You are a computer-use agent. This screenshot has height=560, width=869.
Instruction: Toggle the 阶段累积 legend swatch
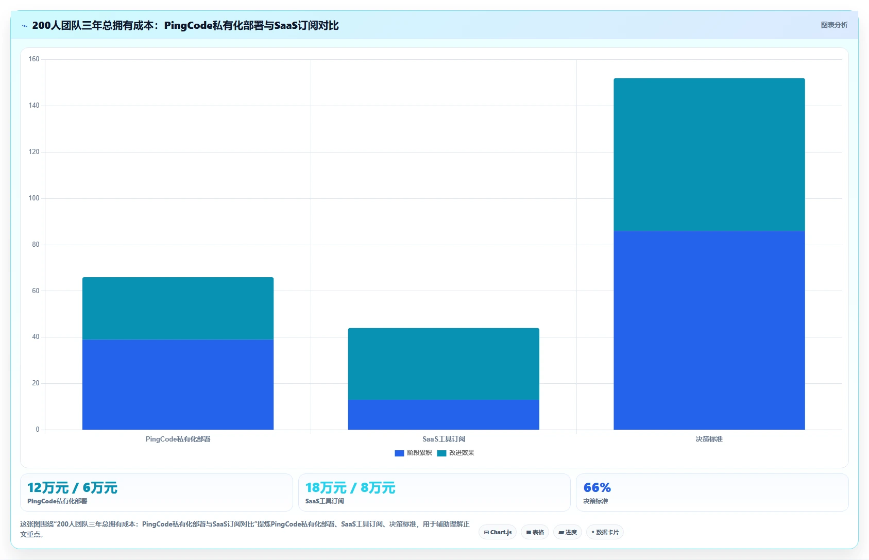click(399, 453)
